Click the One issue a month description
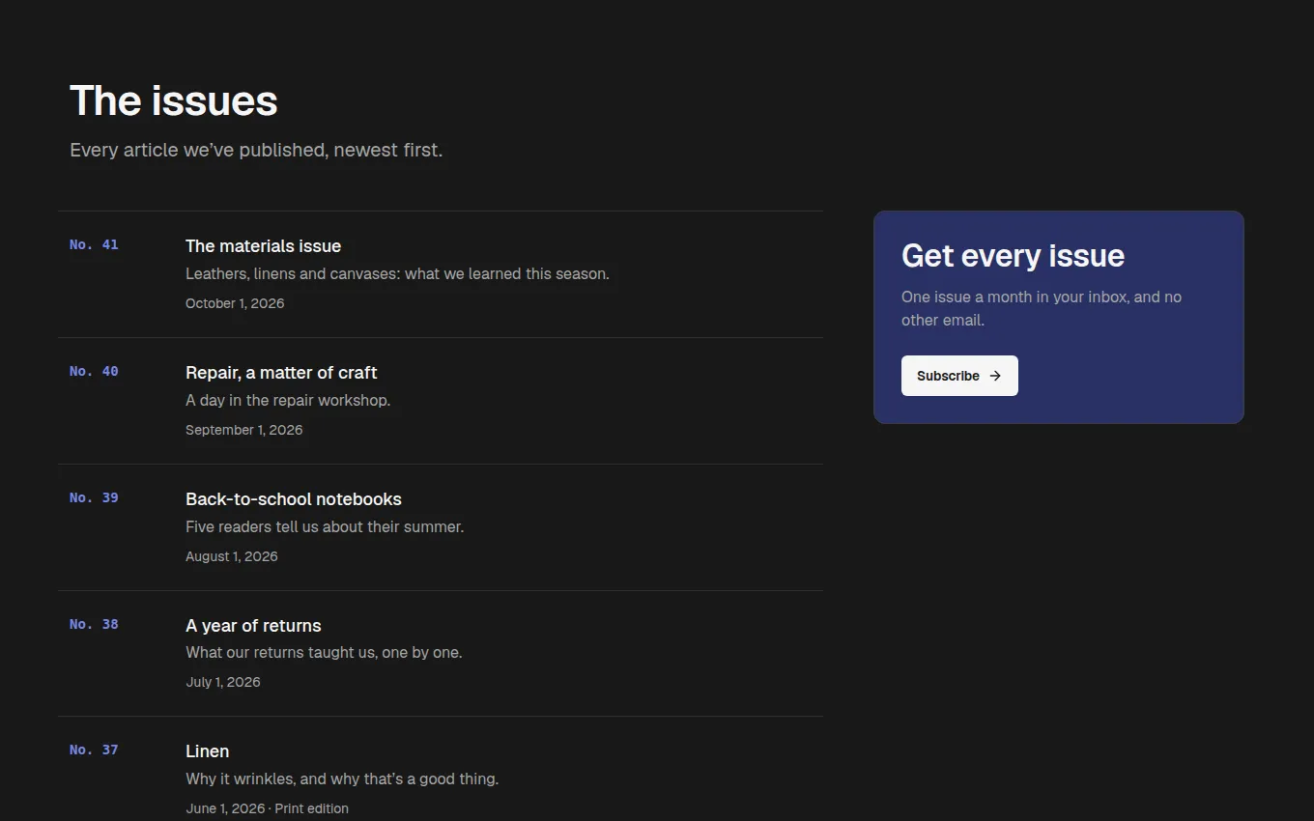 pos(1042,308)
